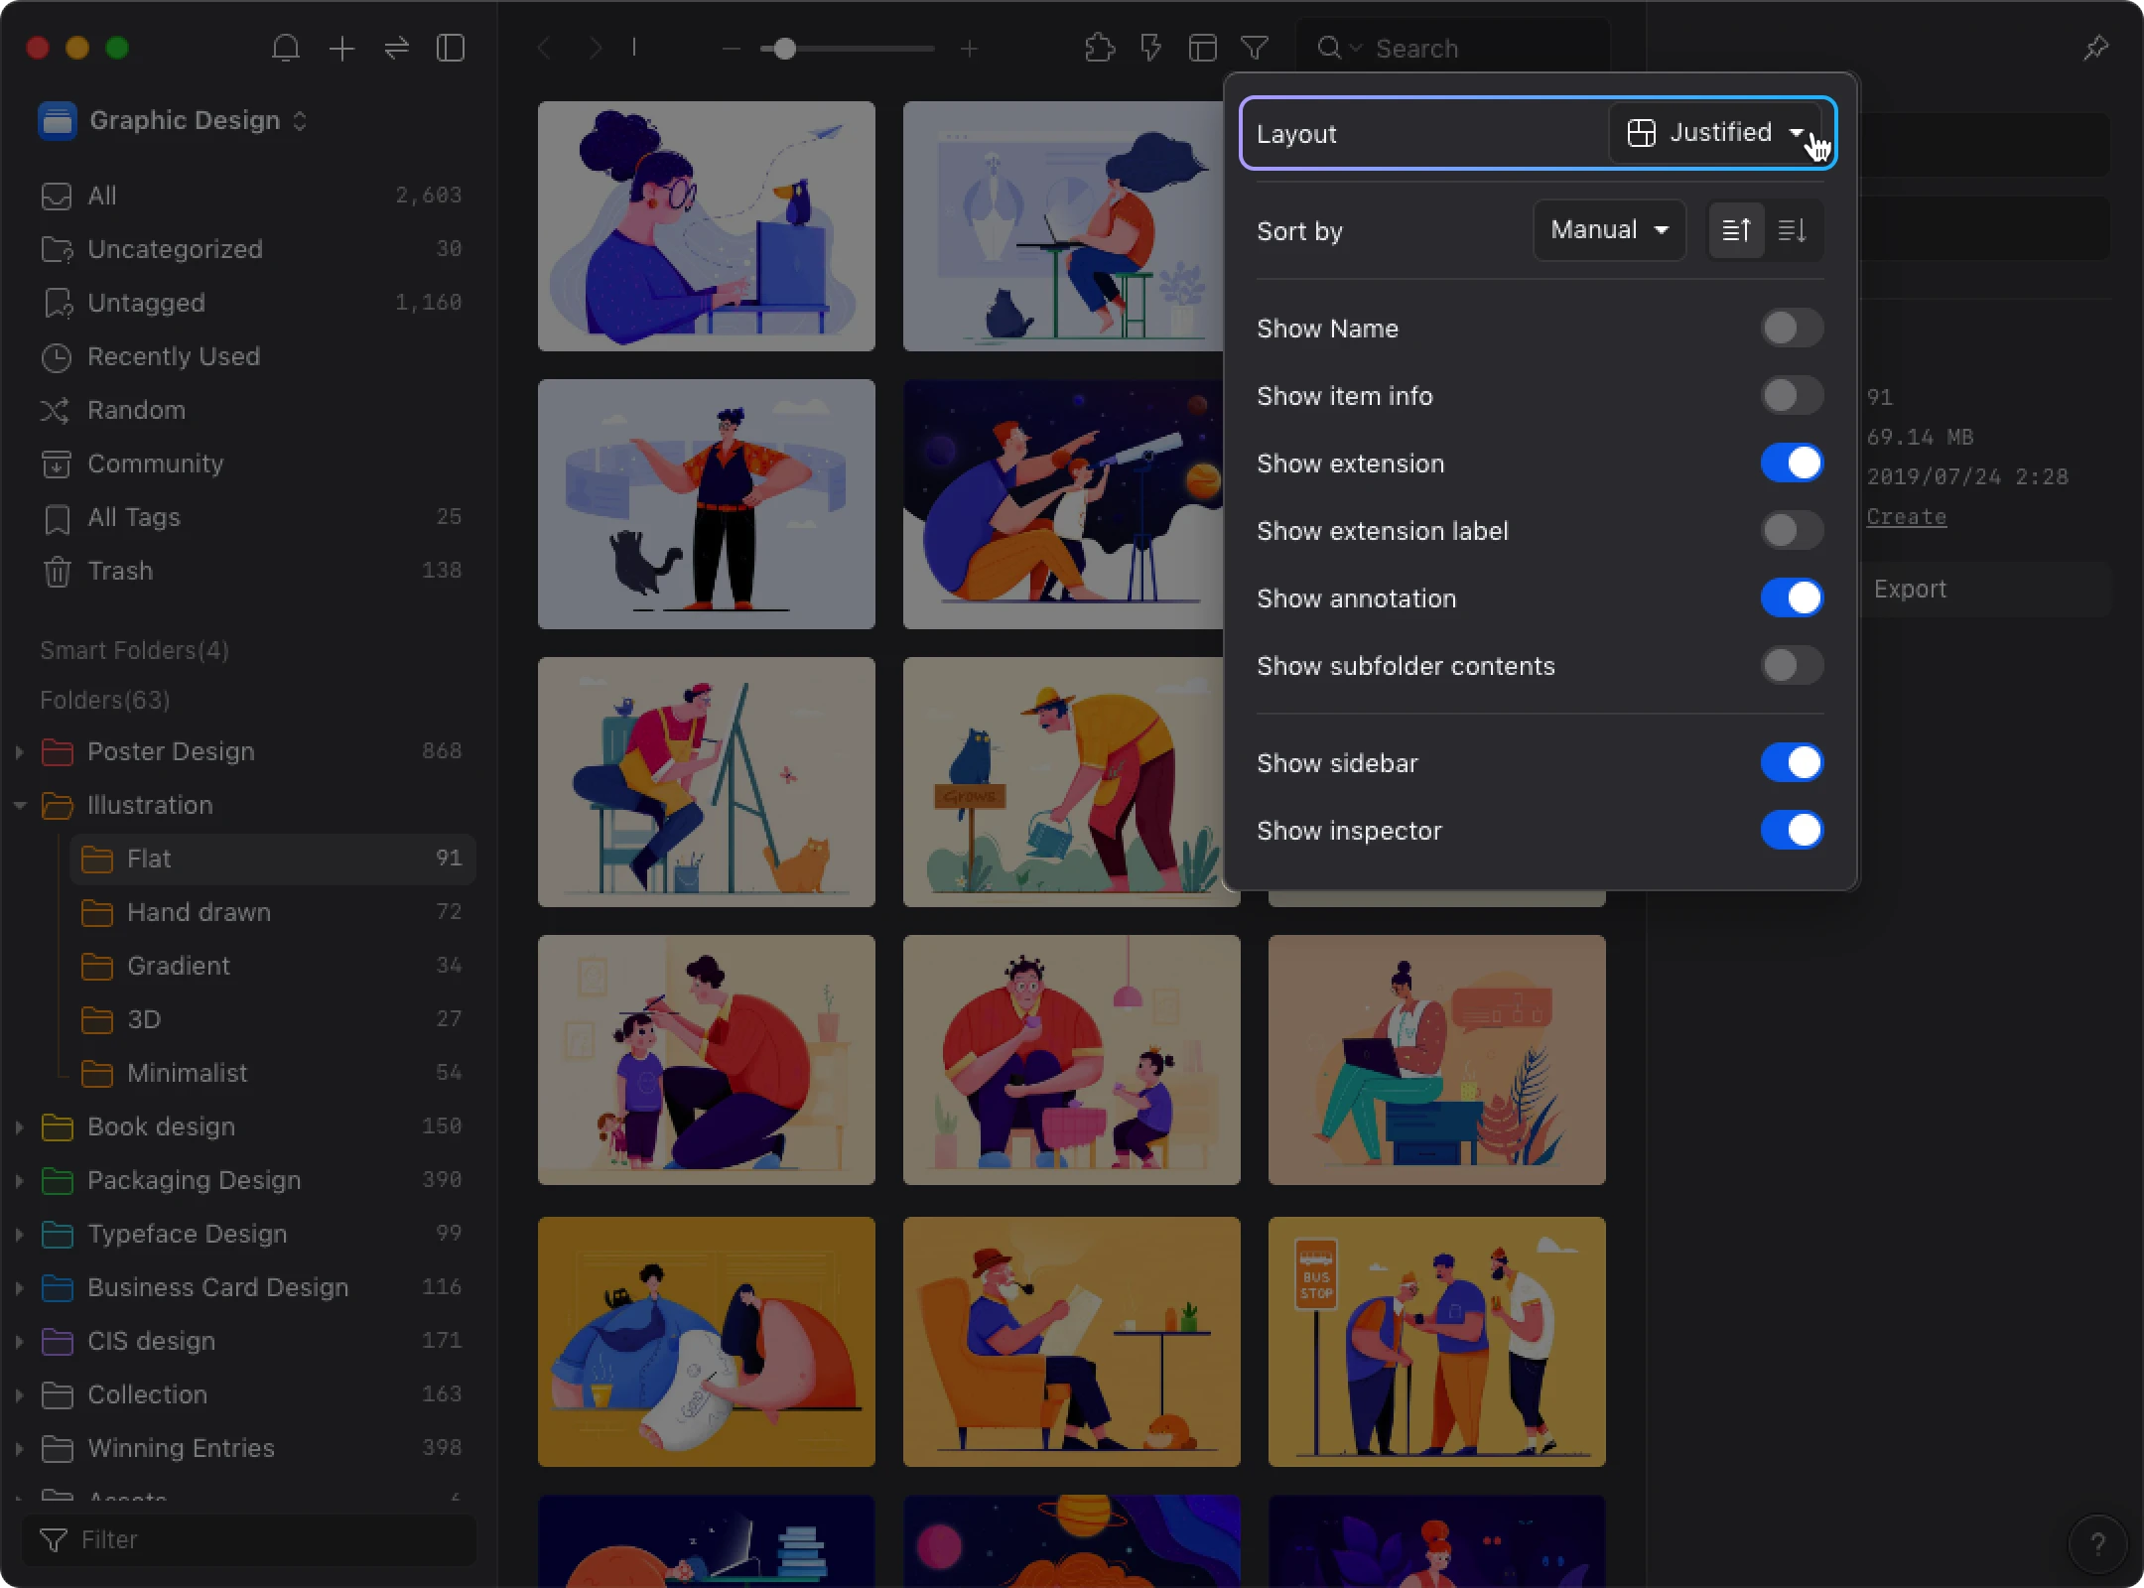2144x1588 pixels.
Task: Open the layout view options icon
Action: [1203, 48]
